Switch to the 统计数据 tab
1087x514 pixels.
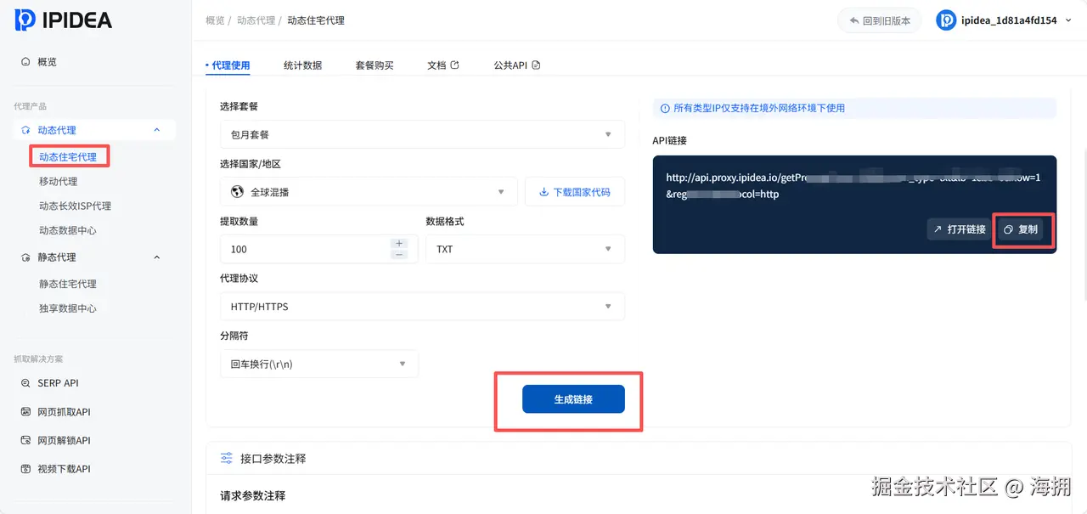303,65
